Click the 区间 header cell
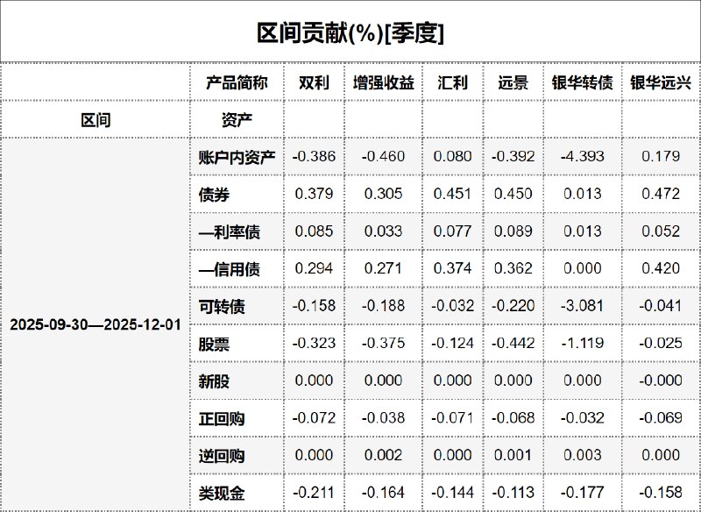The image size is (701, 512). (x=96, y=120)
